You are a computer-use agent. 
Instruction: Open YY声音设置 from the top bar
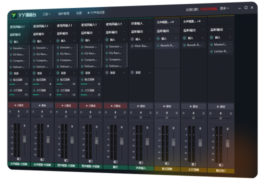pos(96,12)
